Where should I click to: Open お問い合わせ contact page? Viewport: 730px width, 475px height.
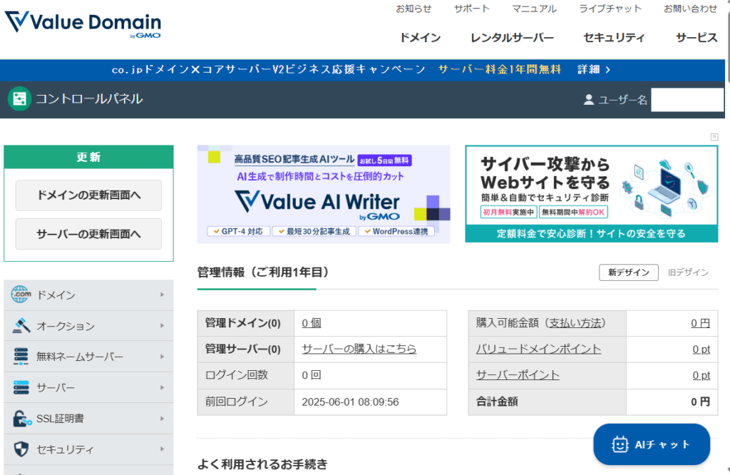pyautogui.click(x=690, y=9)
